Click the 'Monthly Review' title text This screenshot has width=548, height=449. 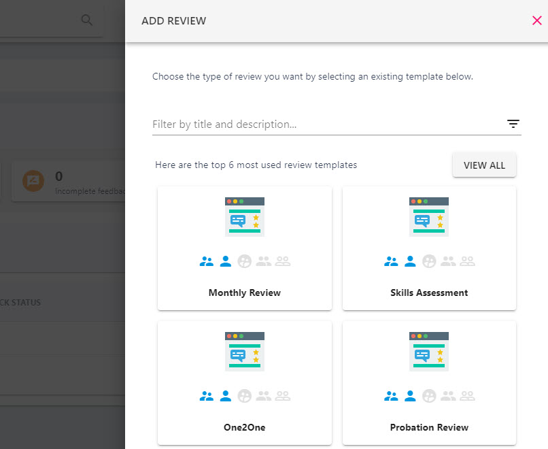pos(245,293)
